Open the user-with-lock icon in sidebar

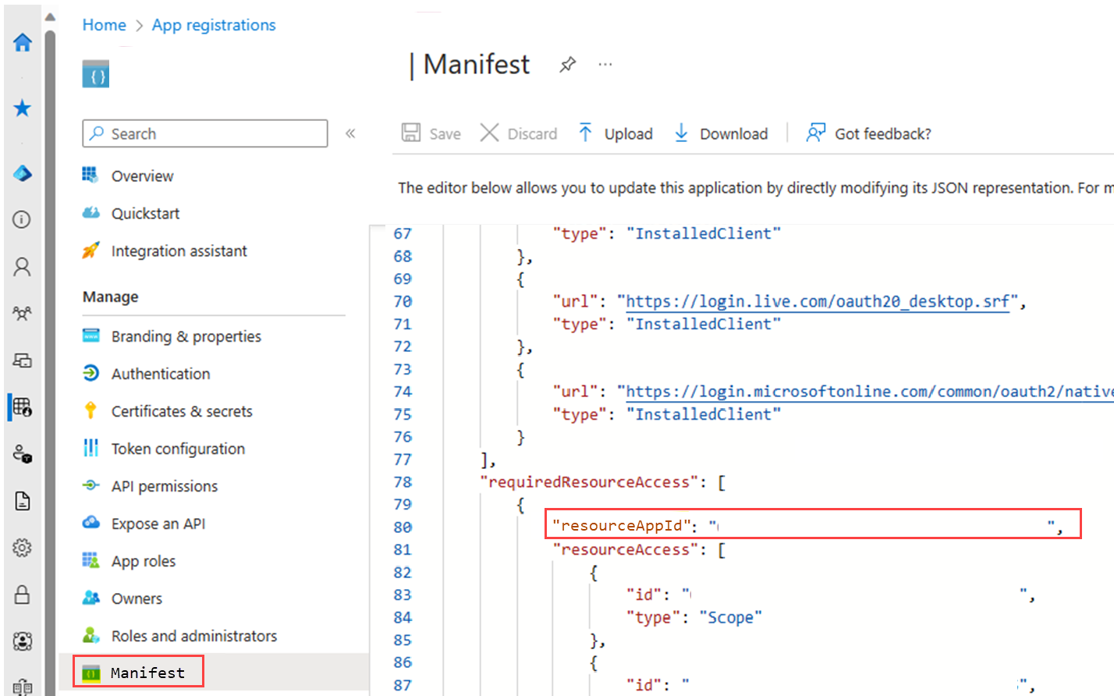22,453
